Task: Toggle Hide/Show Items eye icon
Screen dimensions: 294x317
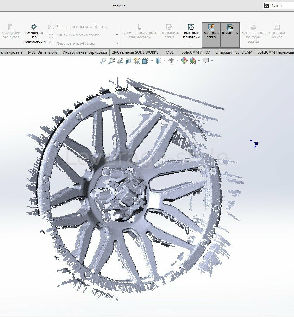Action: tap(171, 61)
